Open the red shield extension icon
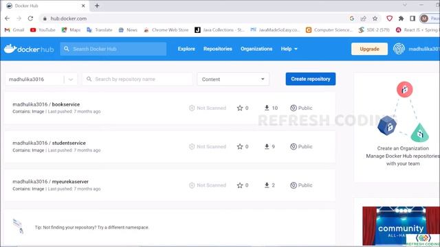 (390, 19)
